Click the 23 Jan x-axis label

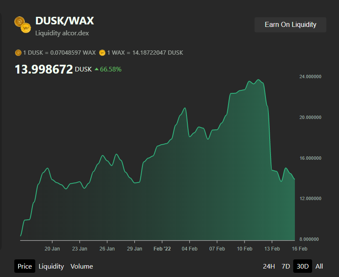coord(79,249)
